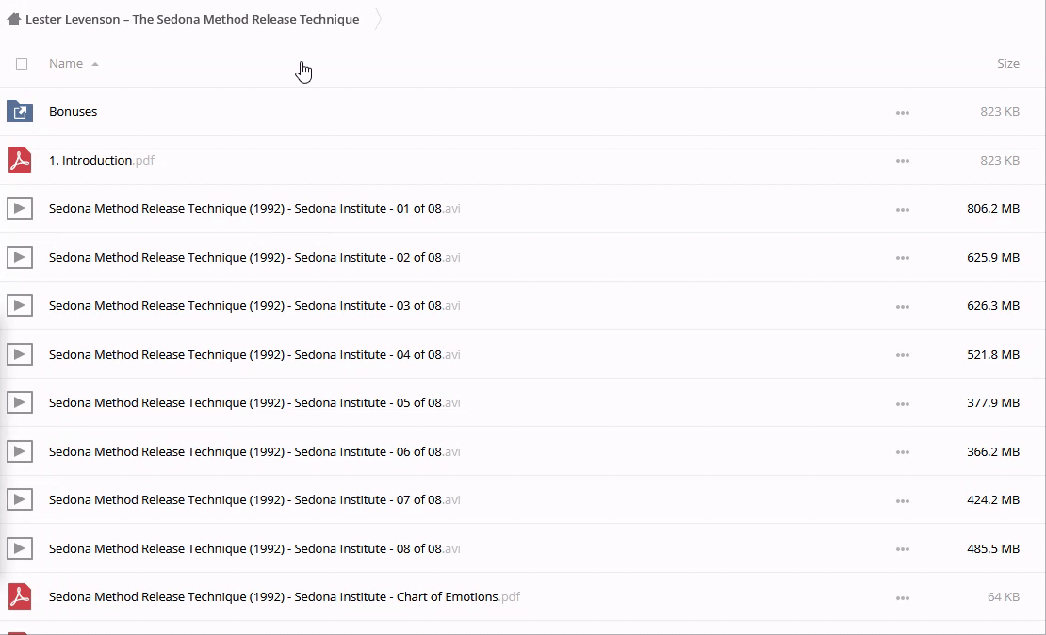Open the 04 of 08 video file name
Viewport: 1046px width, 635px height.
point(245,355)
